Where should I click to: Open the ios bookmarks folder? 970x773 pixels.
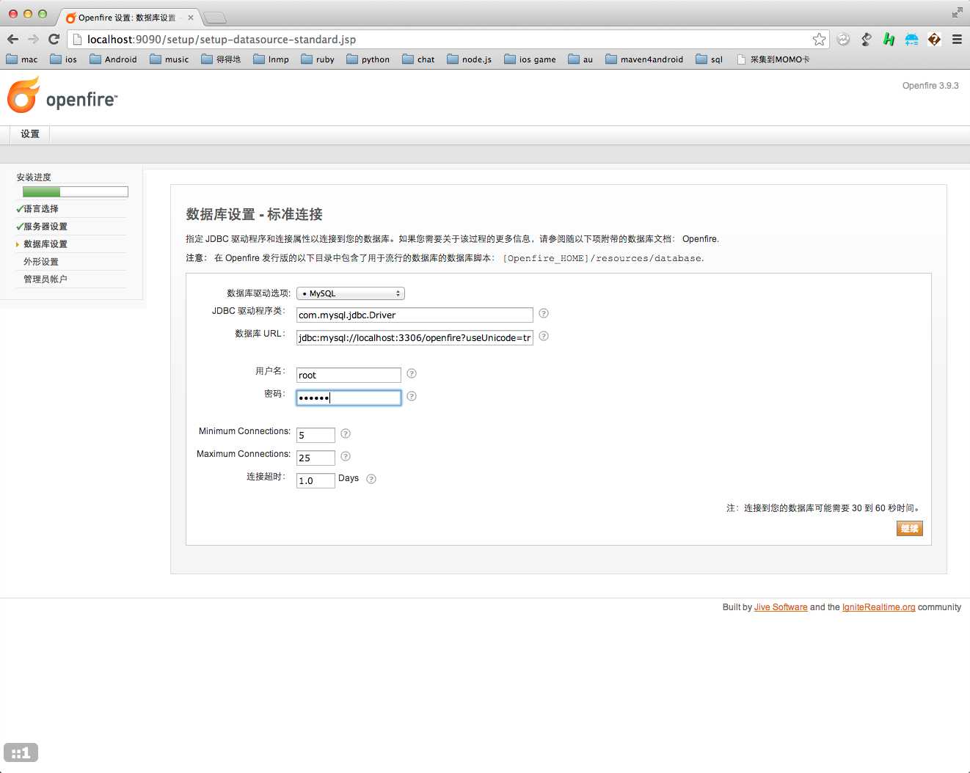64,59
